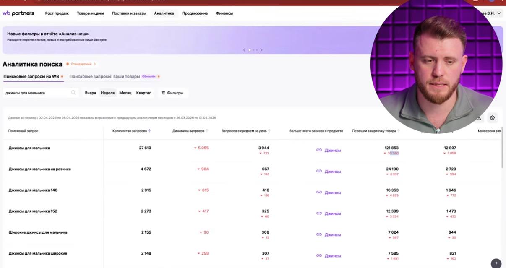Image resolution: width=506 pixels, height=268 pixels.
Task: Open table settings via the gear icon
Action: point(492,118)
